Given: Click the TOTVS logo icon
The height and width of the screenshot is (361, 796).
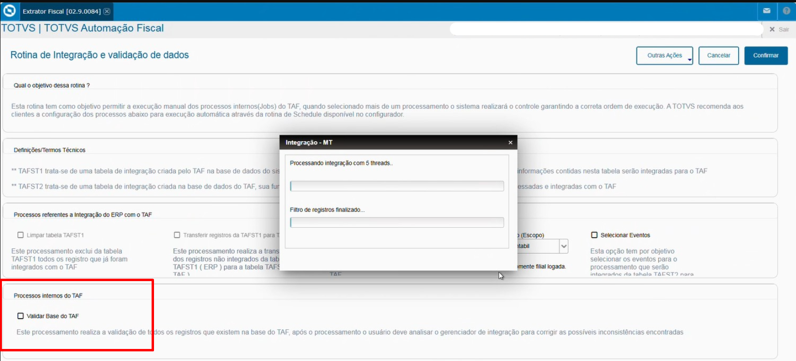Looking at the screenshot, I should pyautogui.click(x=10, y=11).
